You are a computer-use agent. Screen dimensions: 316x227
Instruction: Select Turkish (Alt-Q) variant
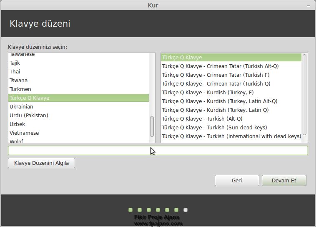click(231, 119)
